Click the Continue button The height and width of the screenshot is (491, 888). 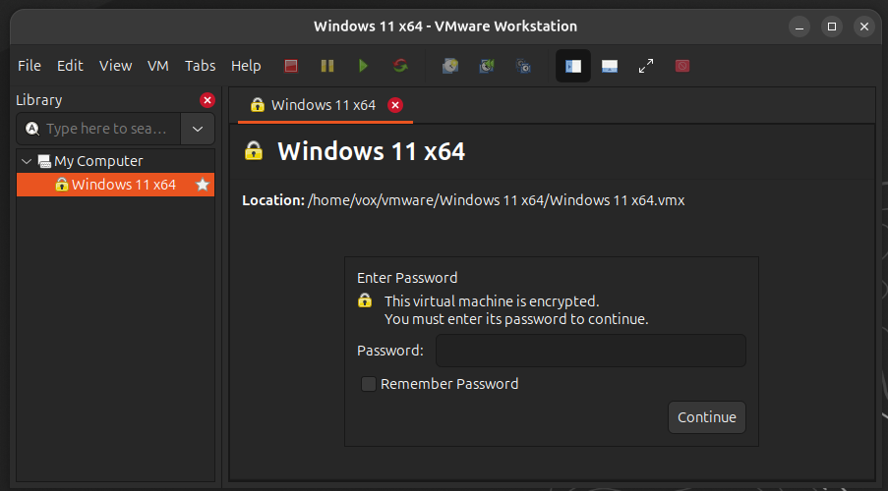click(706, 417)
